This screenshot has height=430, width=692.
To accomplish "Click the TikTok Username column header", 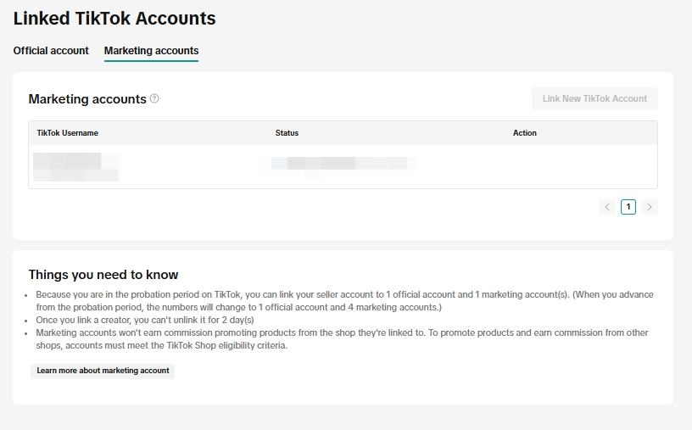I will click(x=68, y=133).
